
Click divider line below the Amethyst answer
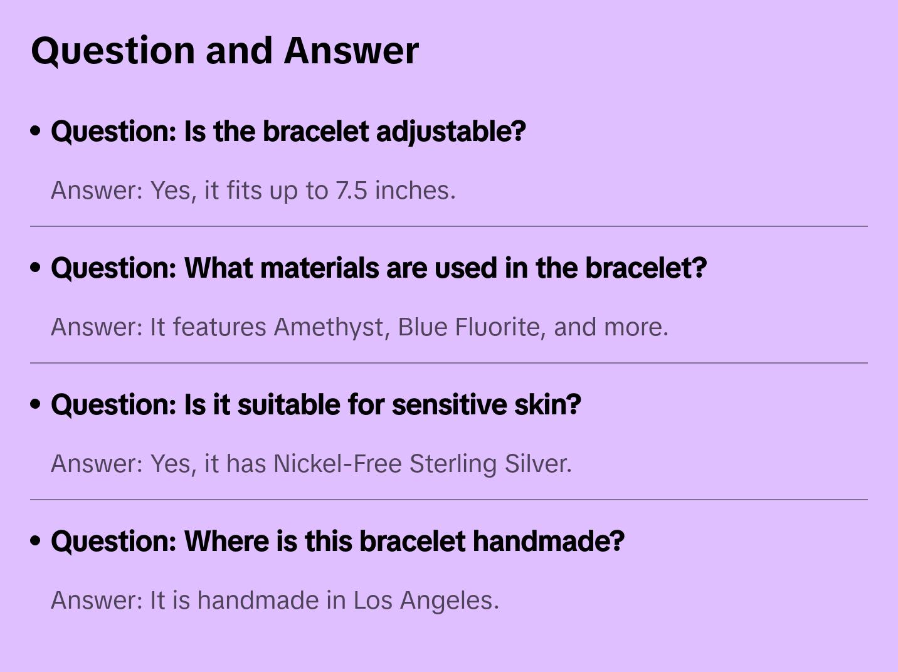[448, 363]
